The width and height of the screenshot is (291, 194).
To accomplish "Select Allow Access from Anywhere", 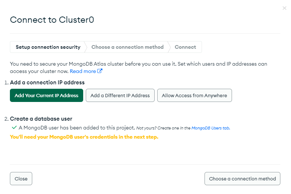I will pos(195,95).
